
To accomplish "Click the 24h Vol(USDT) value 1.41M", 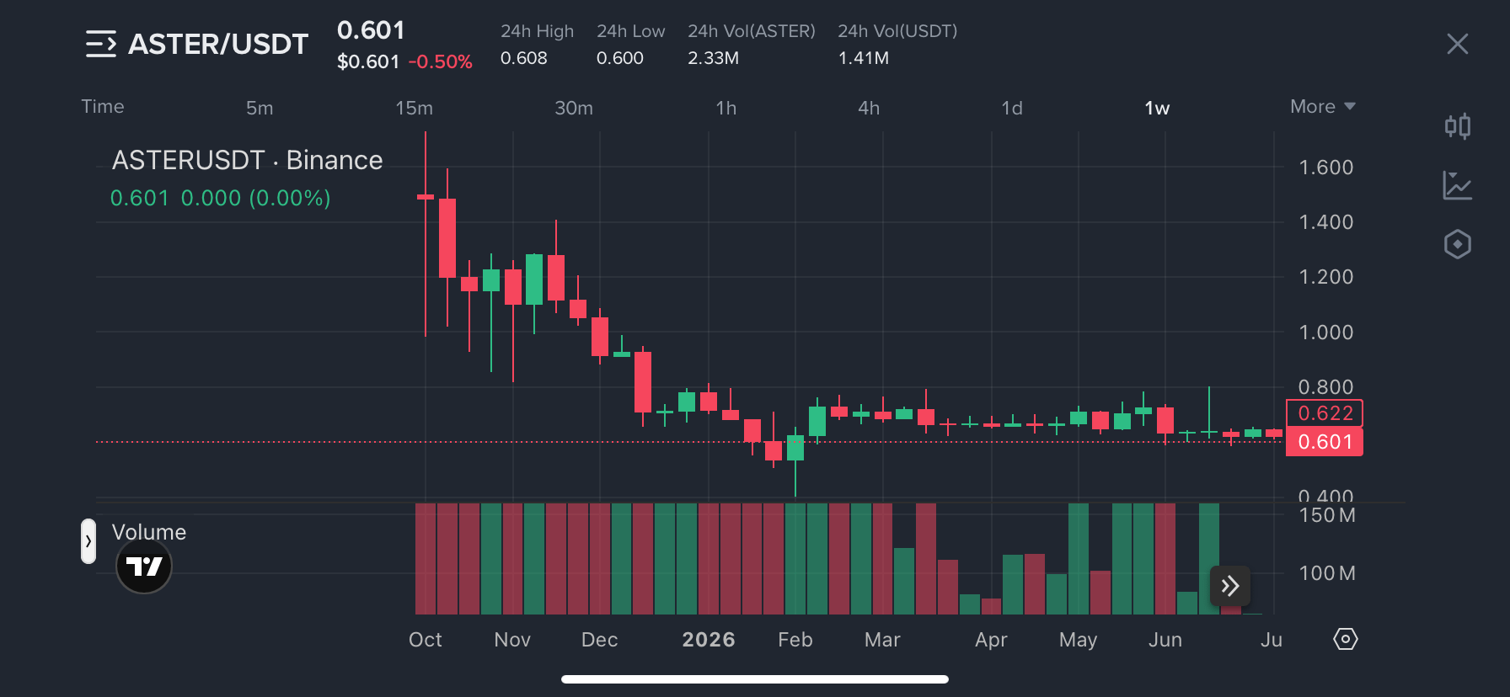I will tap(864, 58).
